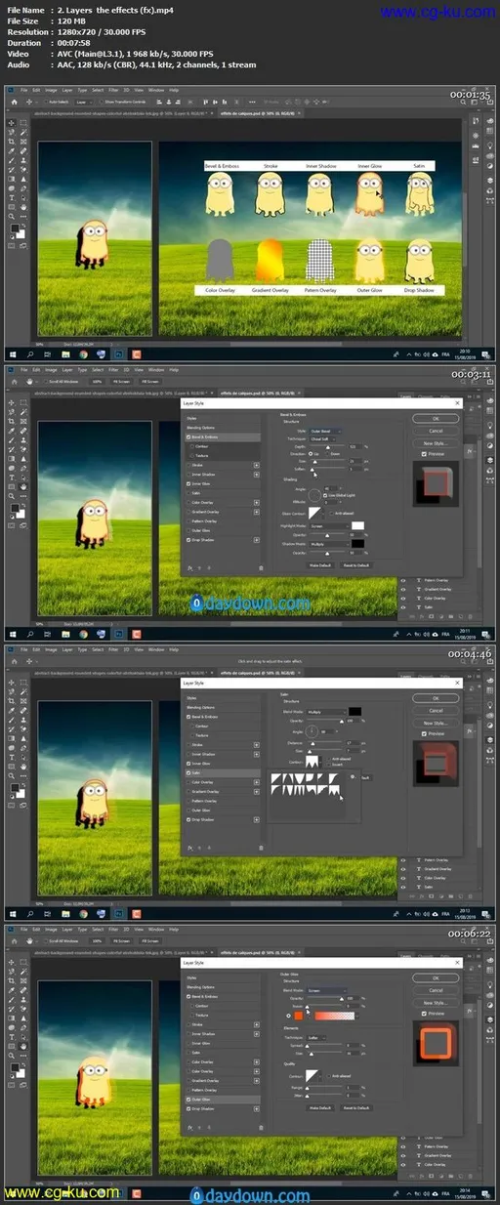Image resolution: width=500 pixels, height=1205 pixels.
Task: Click the trash icon in the 00:03:11 Layer Style dialog
Action: pos(261,567)
